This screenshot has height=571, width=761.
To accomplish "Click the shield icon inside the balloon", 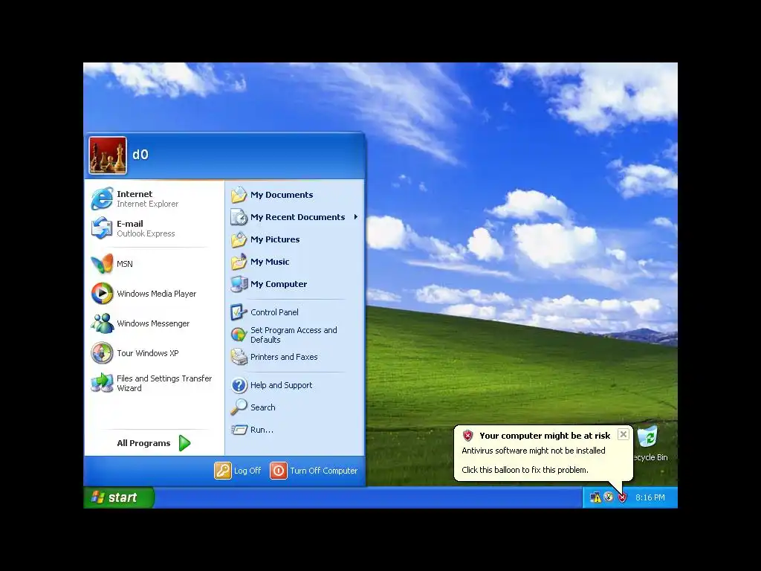I will 468,435.
